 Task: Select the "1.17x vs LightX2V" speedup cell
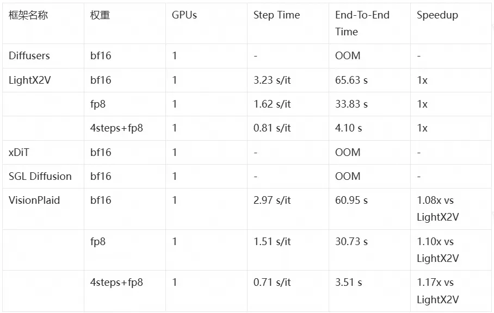tap(438, 291)
